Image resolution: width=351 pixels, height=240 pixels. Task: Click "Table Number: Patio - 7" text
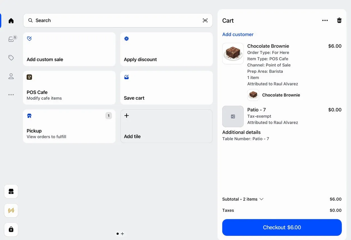246,139
